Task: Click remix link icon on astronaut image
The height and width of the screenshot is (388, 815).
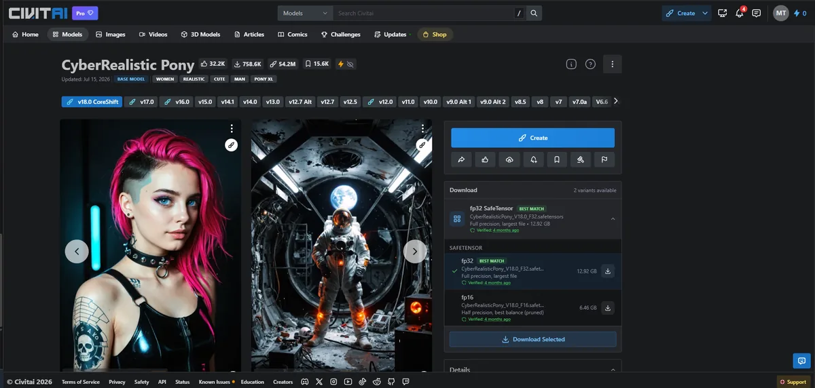Action: 422,144
